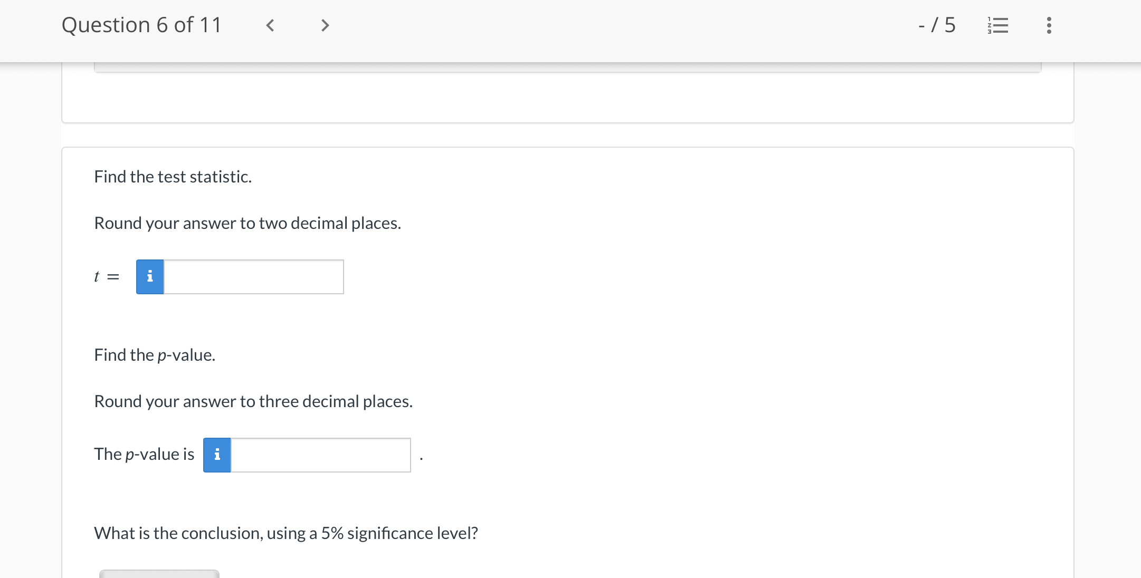Click "Round your answer to three decimal places."
This screenshot has height=578, width=1141.
(253, 401)
